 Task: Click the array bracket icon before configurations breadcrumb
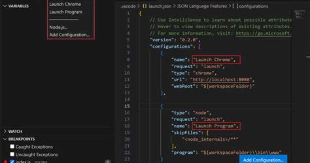point(235,6)
